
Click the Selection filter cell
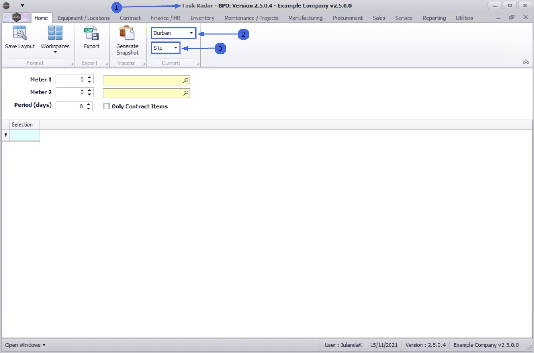pyautogui.click(x=25, y=135)
